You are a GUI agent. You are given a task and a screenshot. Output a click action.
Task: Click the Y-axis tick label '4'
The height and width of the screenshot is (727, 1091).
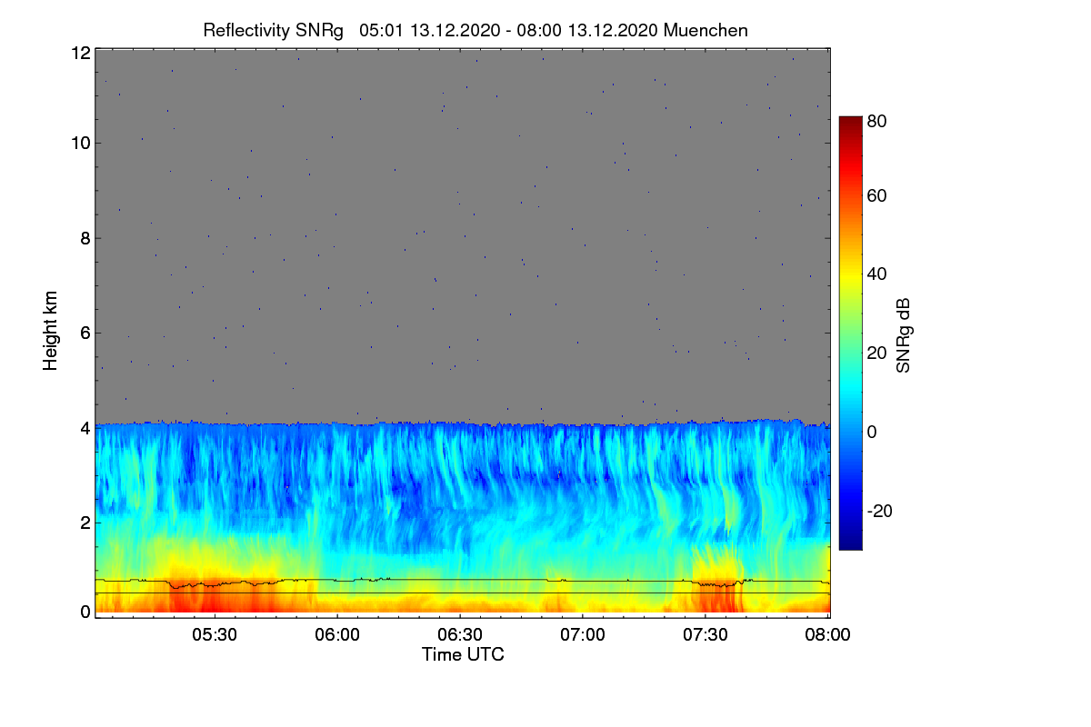pos(85,427)
